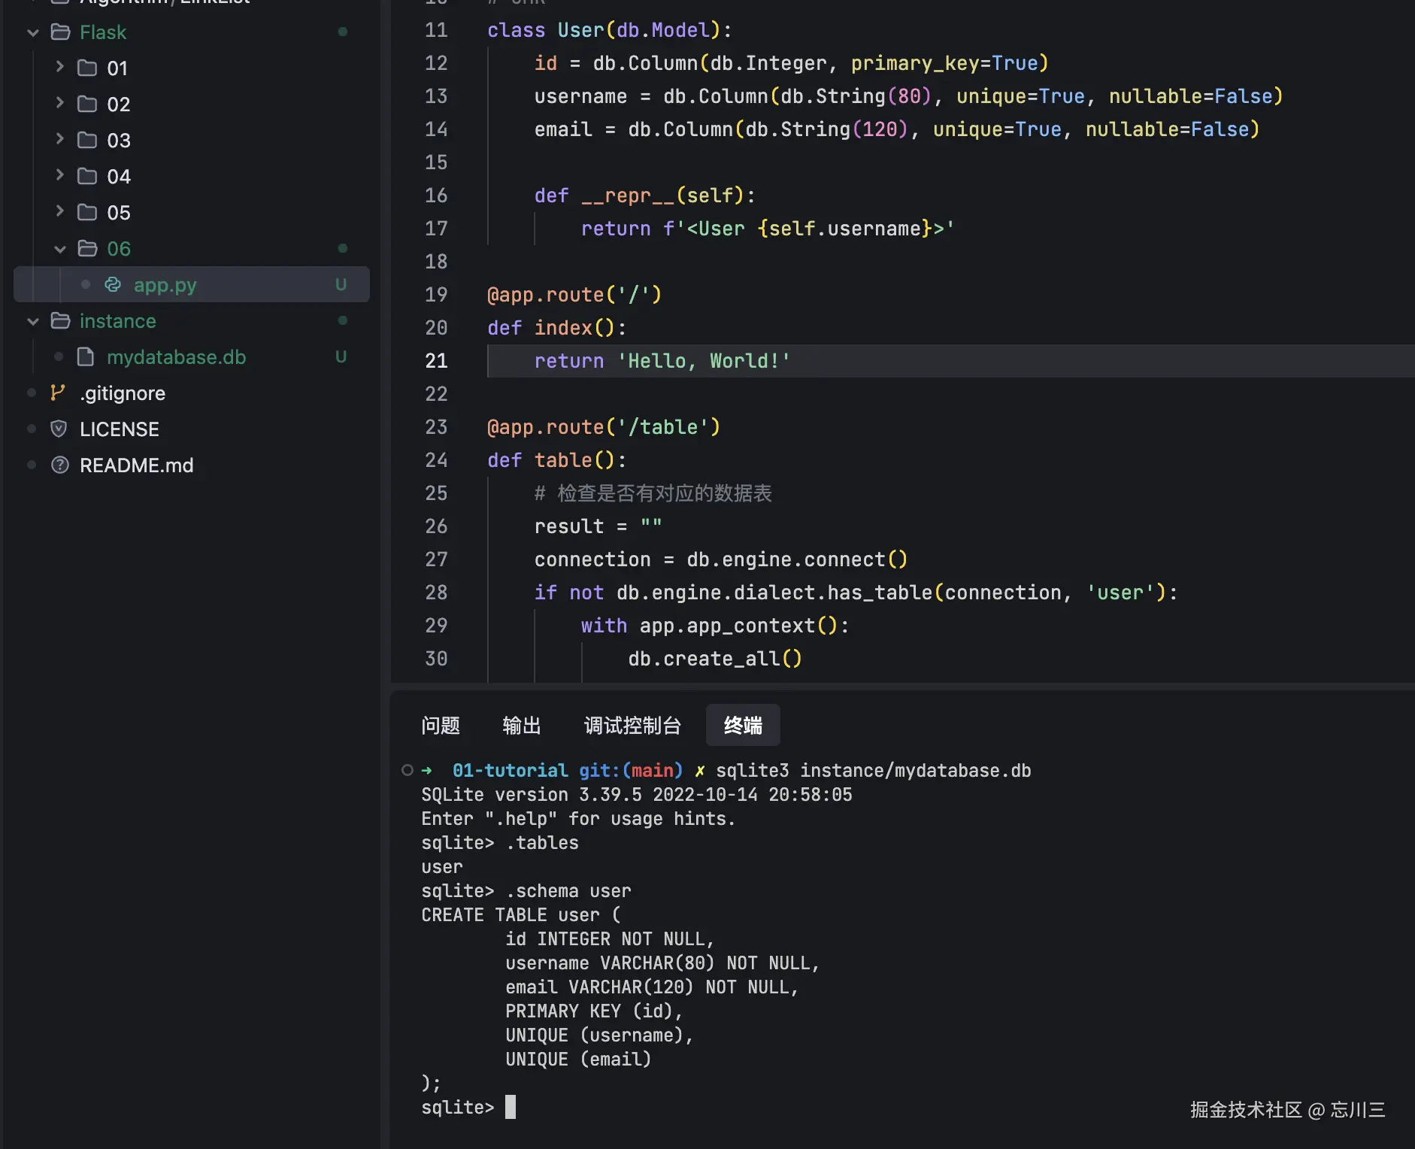
Task: Click the terminal input at the sqlite> prompt
Action: tap(511, 1107)
